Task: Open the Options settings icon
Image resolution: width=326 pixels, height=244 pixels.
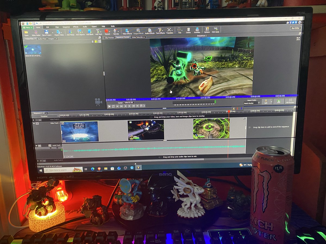Action: (207, 29)
